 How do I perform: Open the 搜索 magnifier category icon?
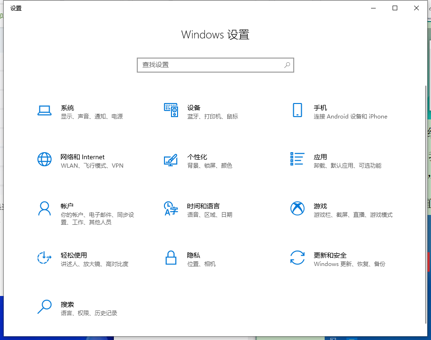coord(44,307)
